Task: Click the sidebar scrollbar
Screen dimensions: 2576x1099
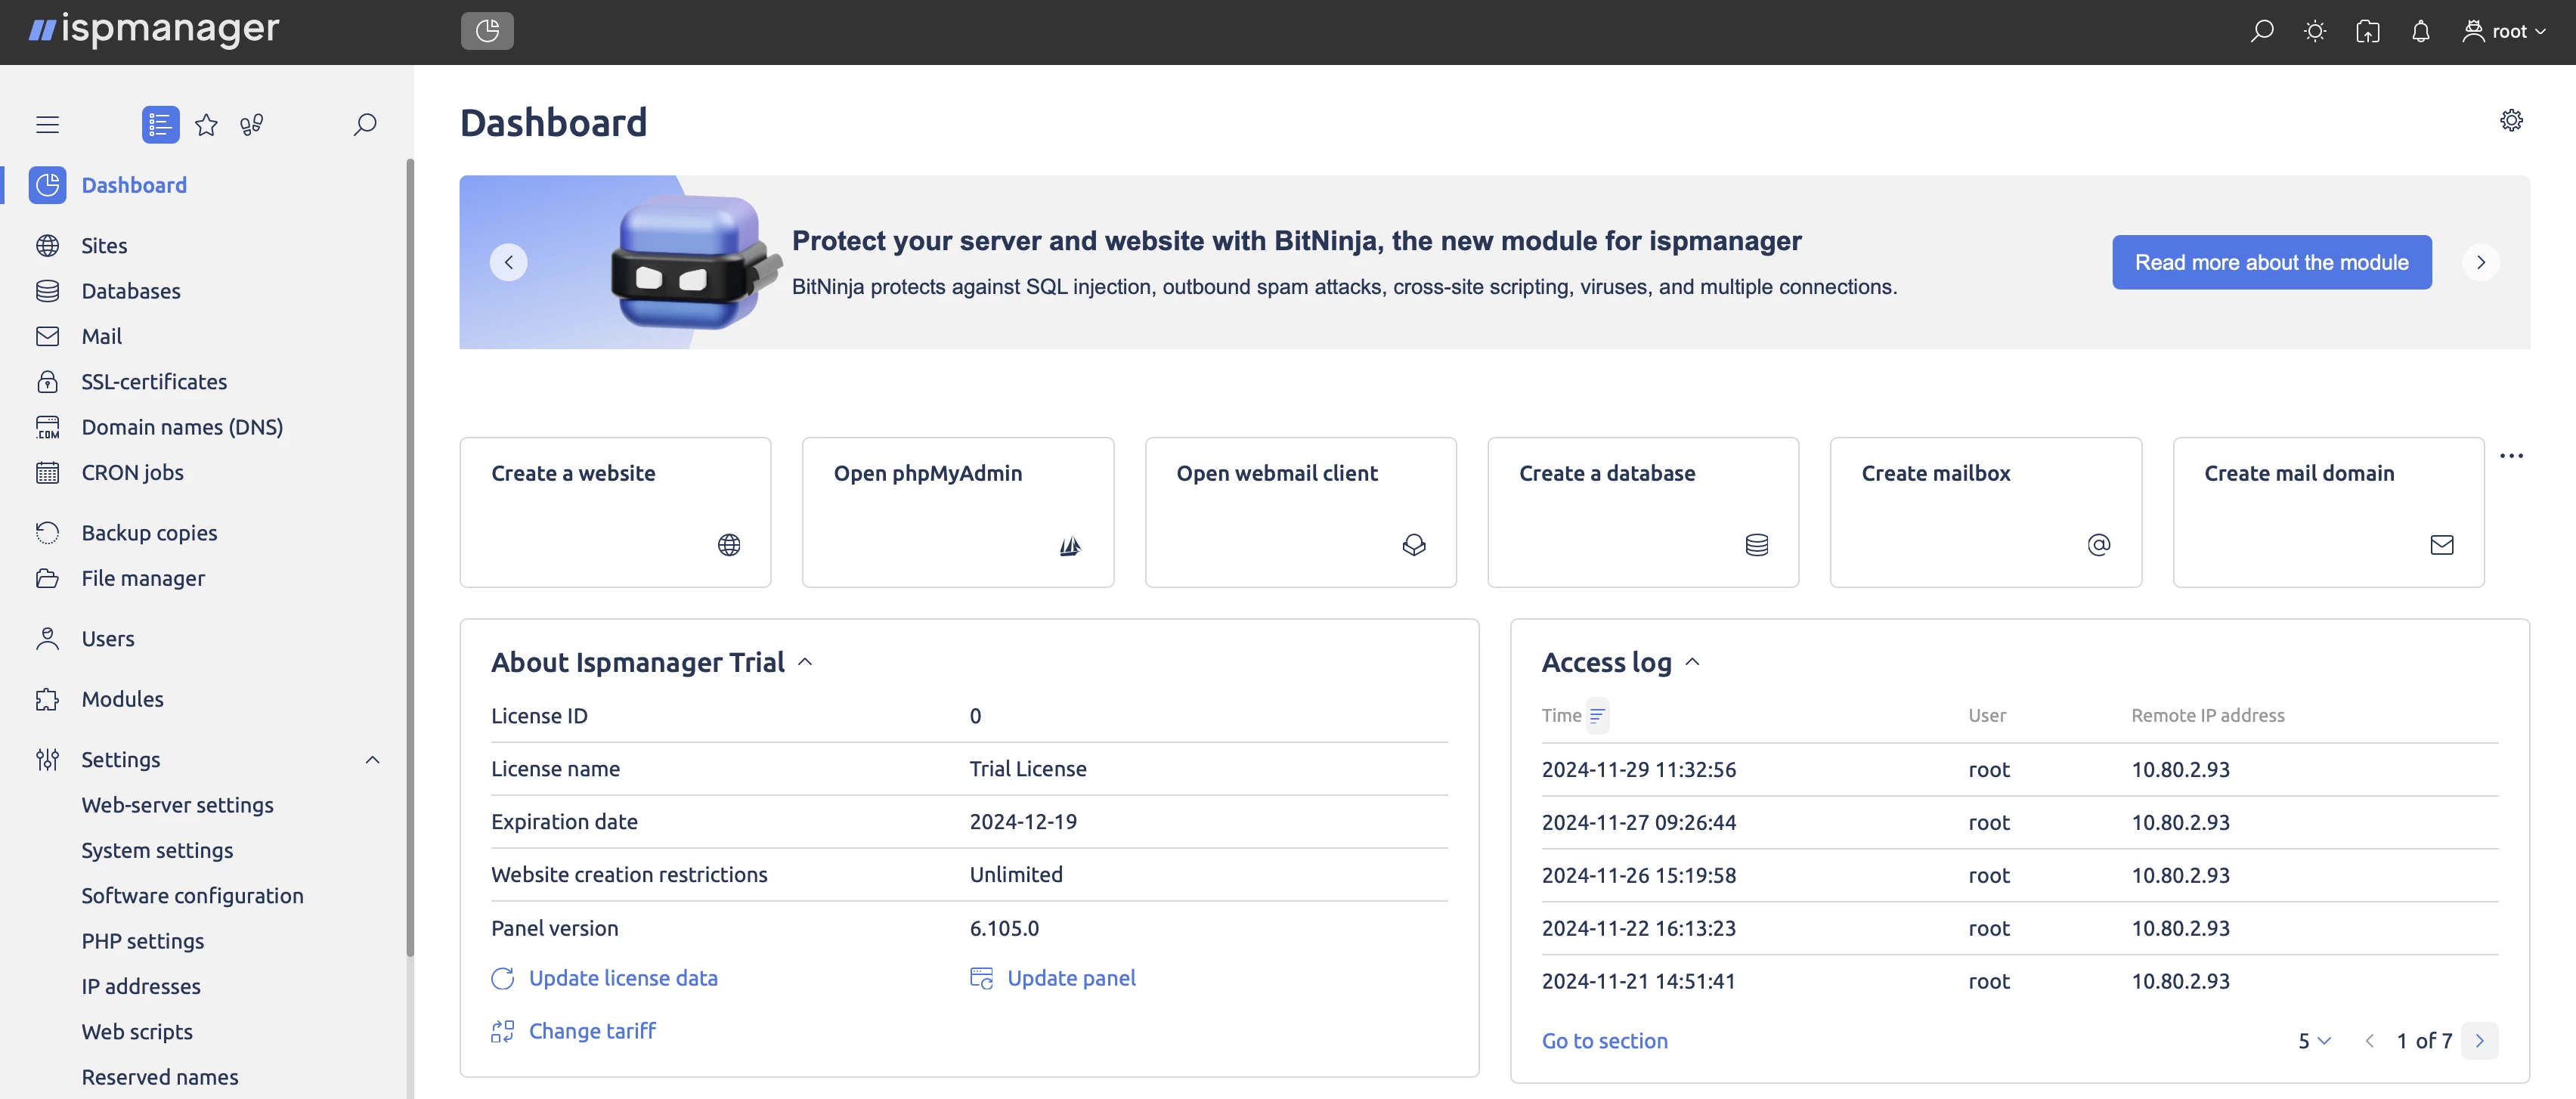Action: (409, 557)
